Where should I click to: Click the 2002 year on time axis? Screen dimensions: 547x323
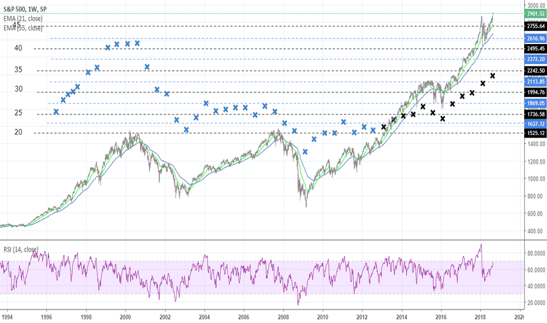(x=165, y=317)
